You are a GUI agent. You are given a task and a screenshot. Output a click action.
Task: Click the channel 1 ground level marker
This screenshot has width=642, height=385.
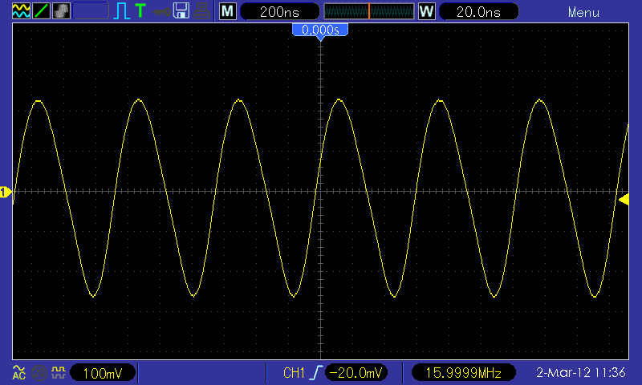coord(6,192)
